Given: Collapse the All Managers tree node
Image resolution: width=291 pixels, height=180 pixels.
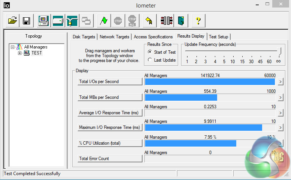Looking at the screenshot, I should coord(13,47).
